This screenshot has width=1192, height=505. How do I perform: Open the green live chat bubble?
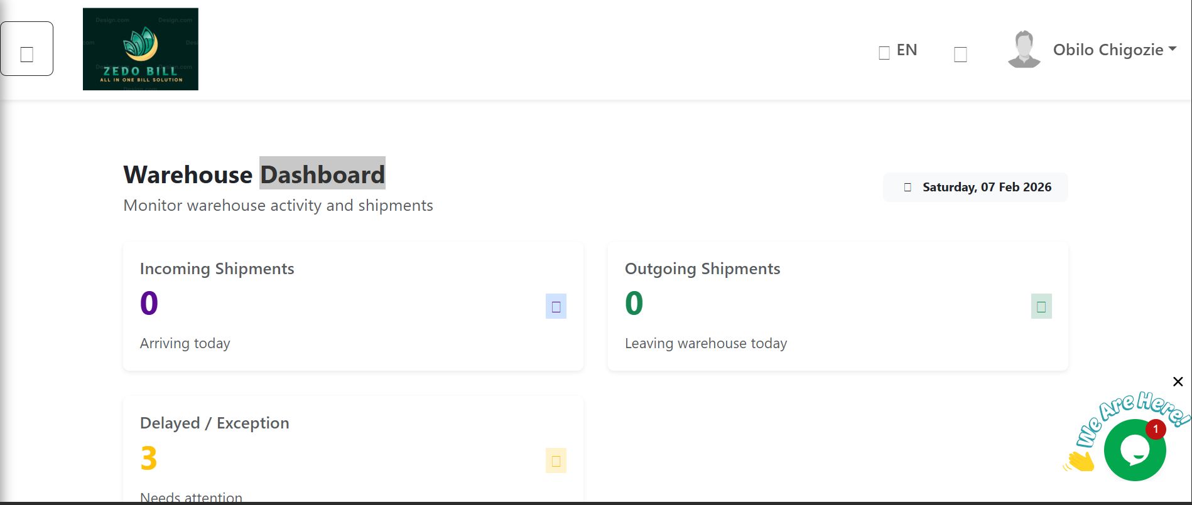coord(1134,452)
